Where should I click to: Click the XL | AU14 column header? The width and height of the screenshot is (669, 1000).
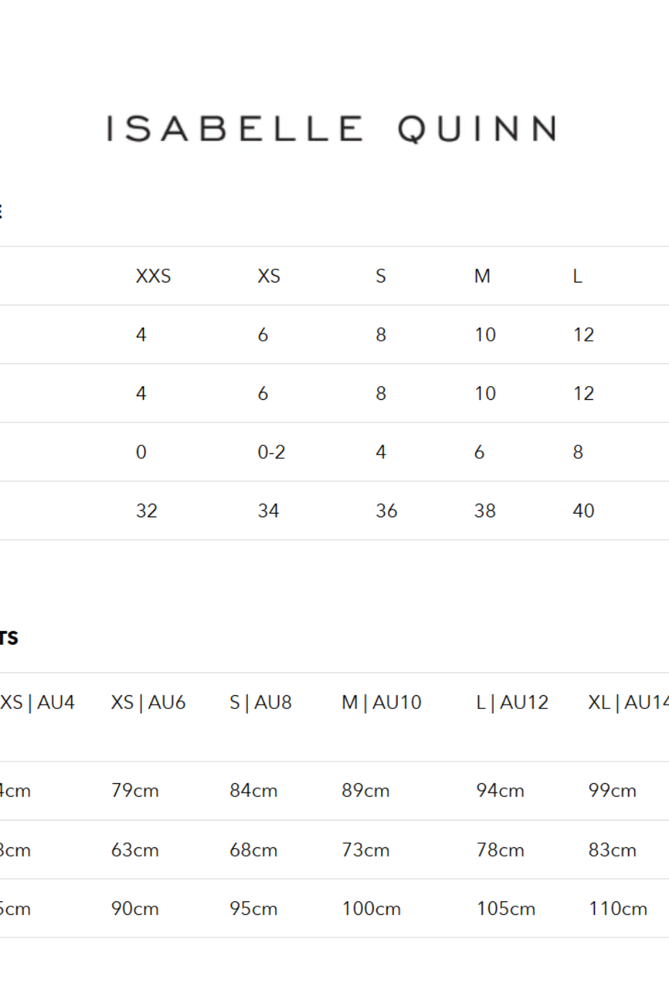point(628,702)
